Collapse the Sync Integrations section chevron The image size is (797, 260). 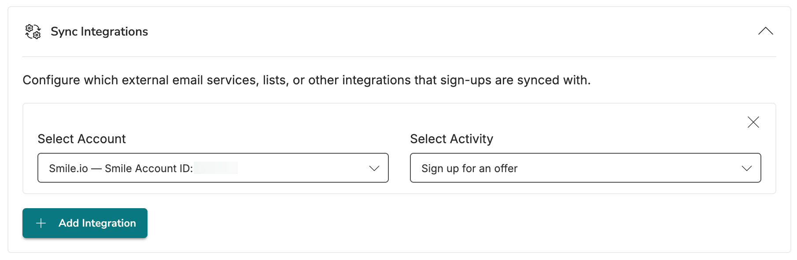pyautogui.click(x=765, y=31)
